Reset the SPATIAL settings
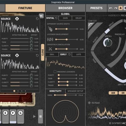This screenshot has width=126, height=126. [56, 18]
